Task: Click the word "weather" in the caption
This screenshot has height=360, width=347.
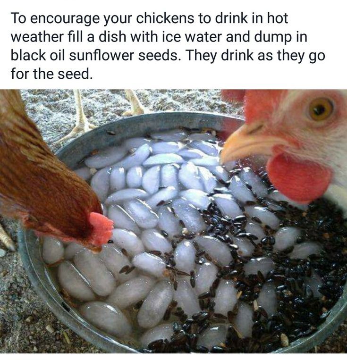Action: click(37, 37)
